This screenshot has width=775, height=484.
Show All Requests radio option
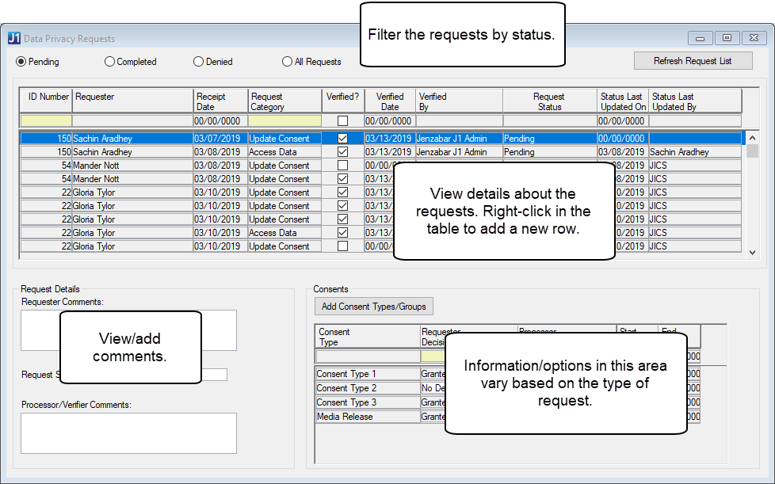[288, 62]
